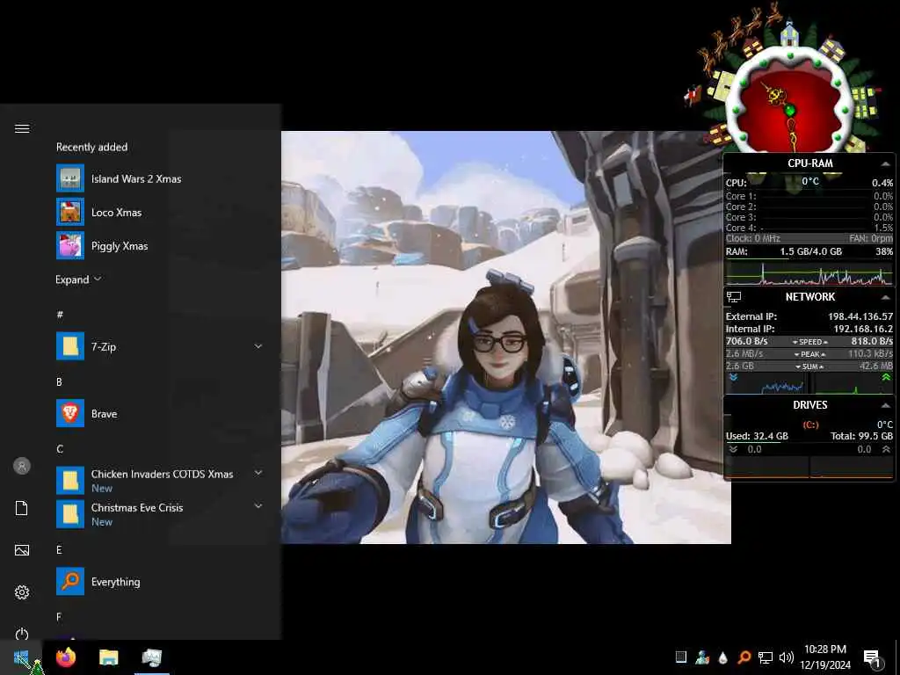
Task: Open the Start menu hamburger navigation
Action: click(x=22, y=128)
